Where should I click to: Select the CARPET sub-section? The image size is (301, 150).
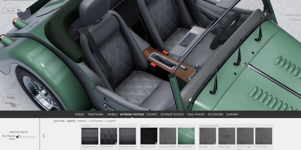click(x=111, y=121)
